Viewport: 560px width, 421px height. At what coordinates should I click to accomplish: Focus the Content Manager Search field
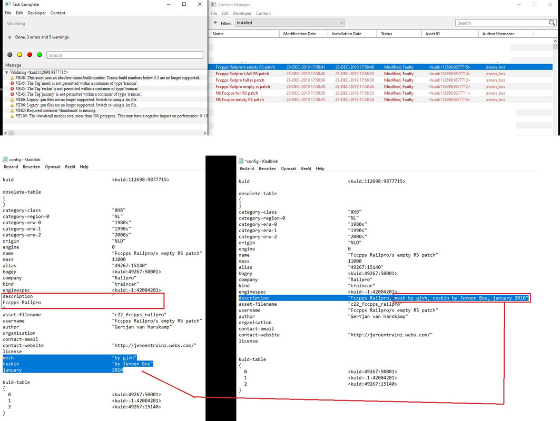[502, 23]
